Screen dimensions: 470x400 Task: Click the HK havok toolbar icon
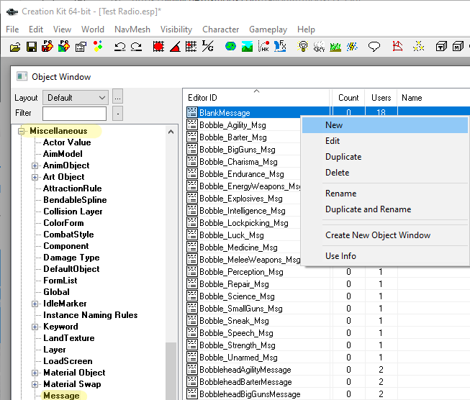coord(263,47)
